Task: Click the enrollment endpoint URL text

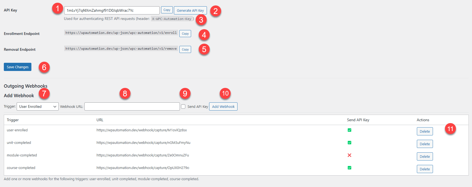Action: (121, 33)
